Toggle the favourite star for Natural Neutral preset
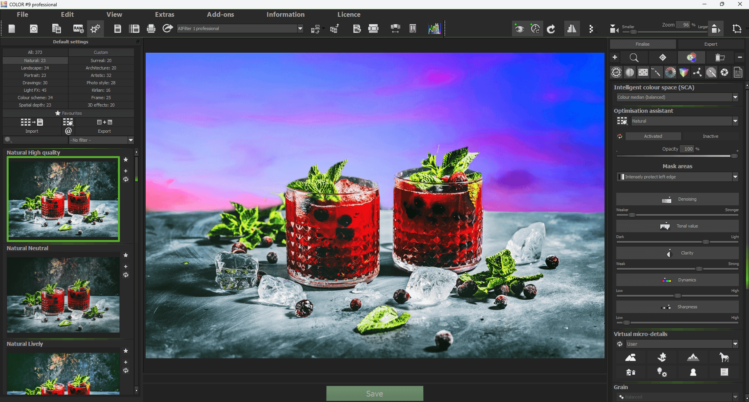 (126, 255)
